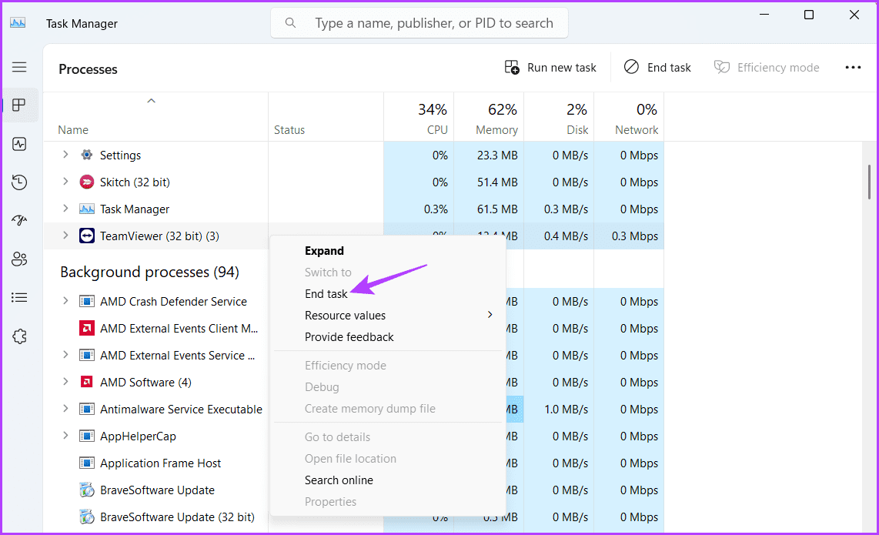Click the Task Manager process icon
Viewport: 879px width, 535px height.
(87, 209)
